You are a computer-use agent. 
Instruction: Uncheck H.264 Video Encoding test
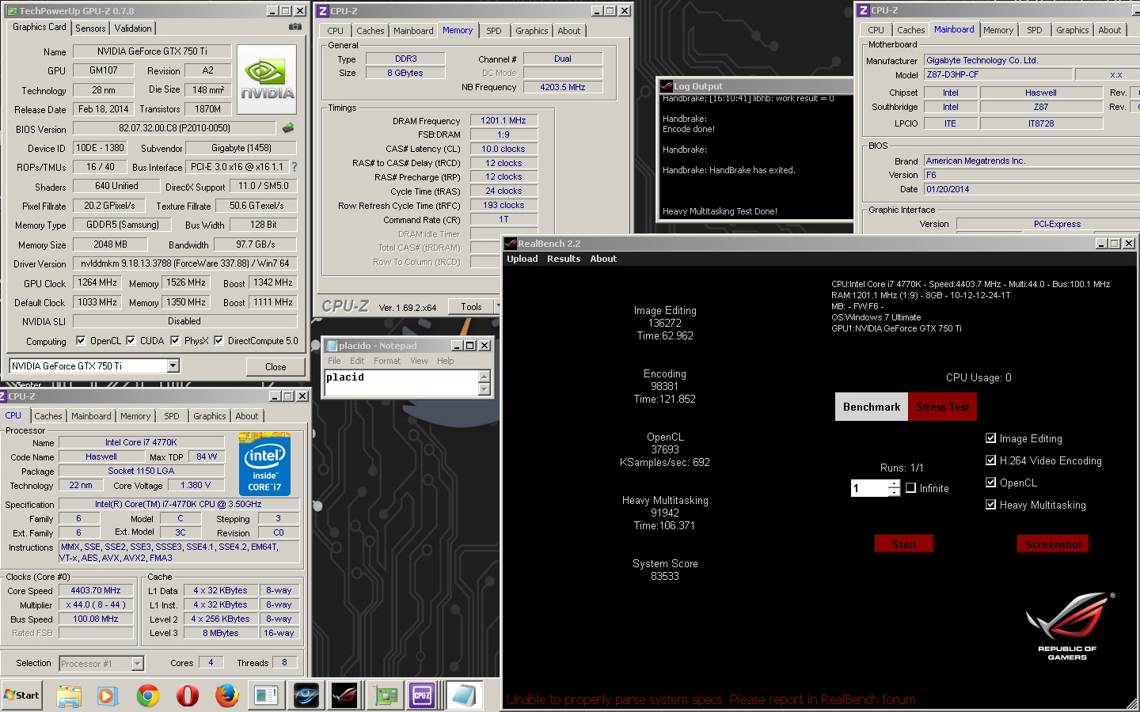[x=990, y=460]
